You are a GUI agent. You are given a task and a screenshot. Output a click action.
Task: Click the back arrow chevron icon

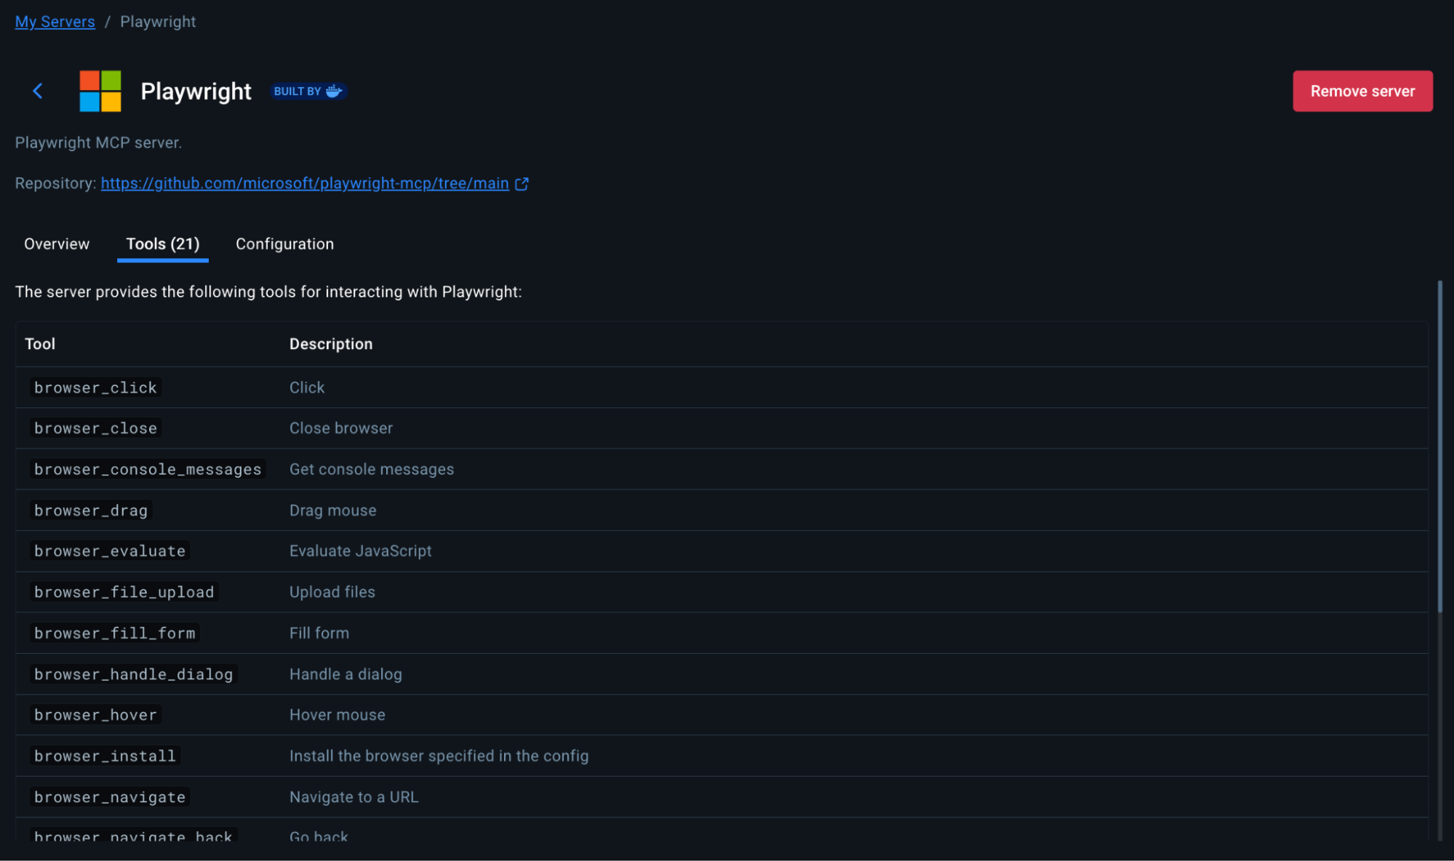point(38,91)
